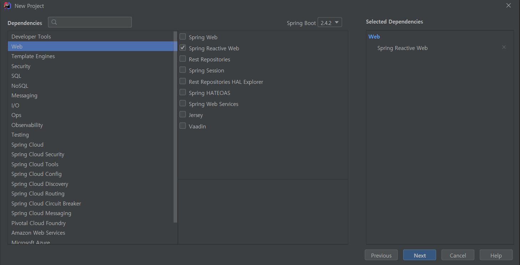Open the Spring Boot version dropdown
The width and height of the screenshot is (520, 265).
click(x=330, y=22)
